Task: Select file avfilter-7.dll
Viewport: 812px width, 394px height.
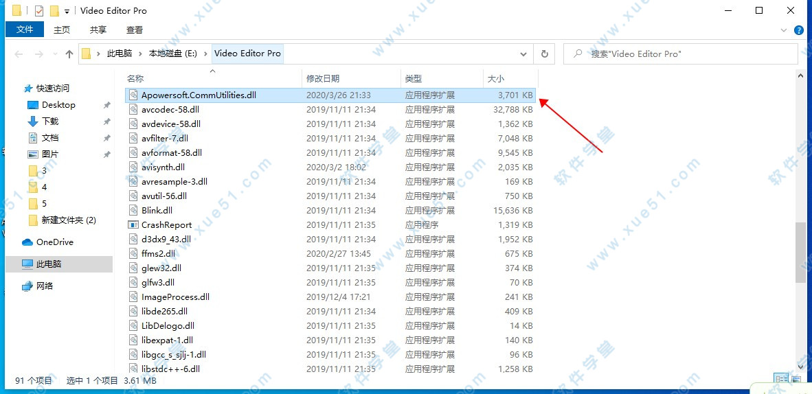Action: (x=331, y=138)
